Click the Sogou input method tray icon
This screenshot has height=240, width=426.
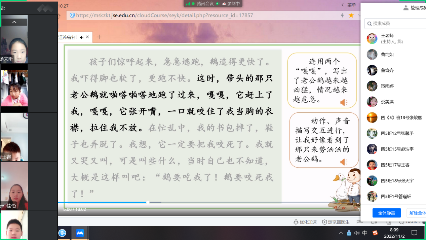(x=375, y=233)
